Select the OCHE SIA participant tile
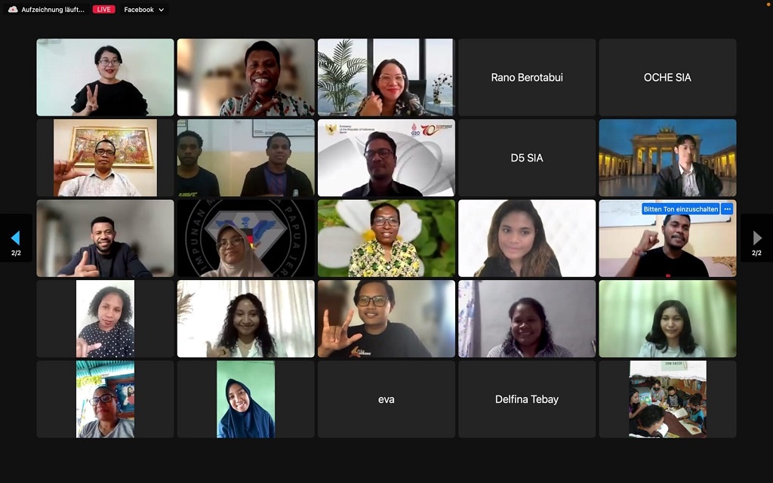773x483 pixels. click(667, 78)
